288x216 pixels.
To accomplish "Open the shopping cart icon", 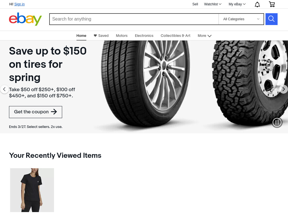I will (x=272, y=4).
